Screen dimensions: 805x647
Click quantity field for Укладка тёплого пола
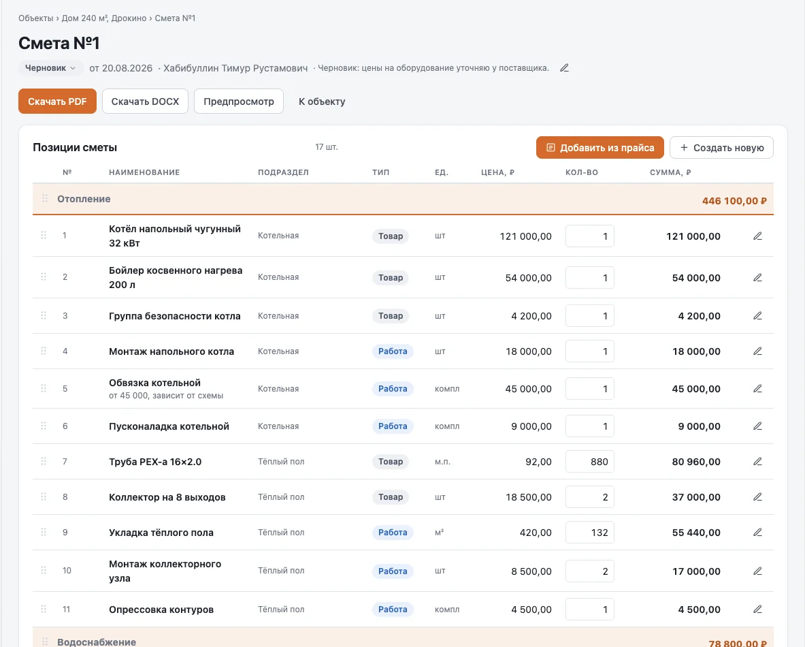[589, 533]
